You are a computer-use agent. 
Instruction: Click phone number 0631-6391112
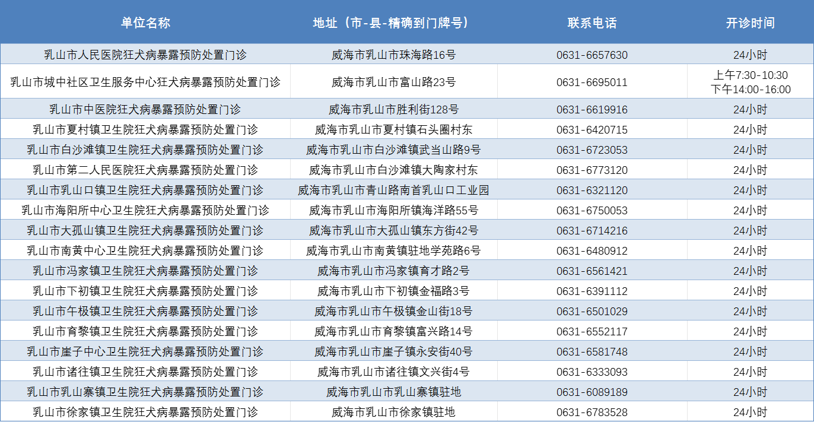(x=592, y=291)
